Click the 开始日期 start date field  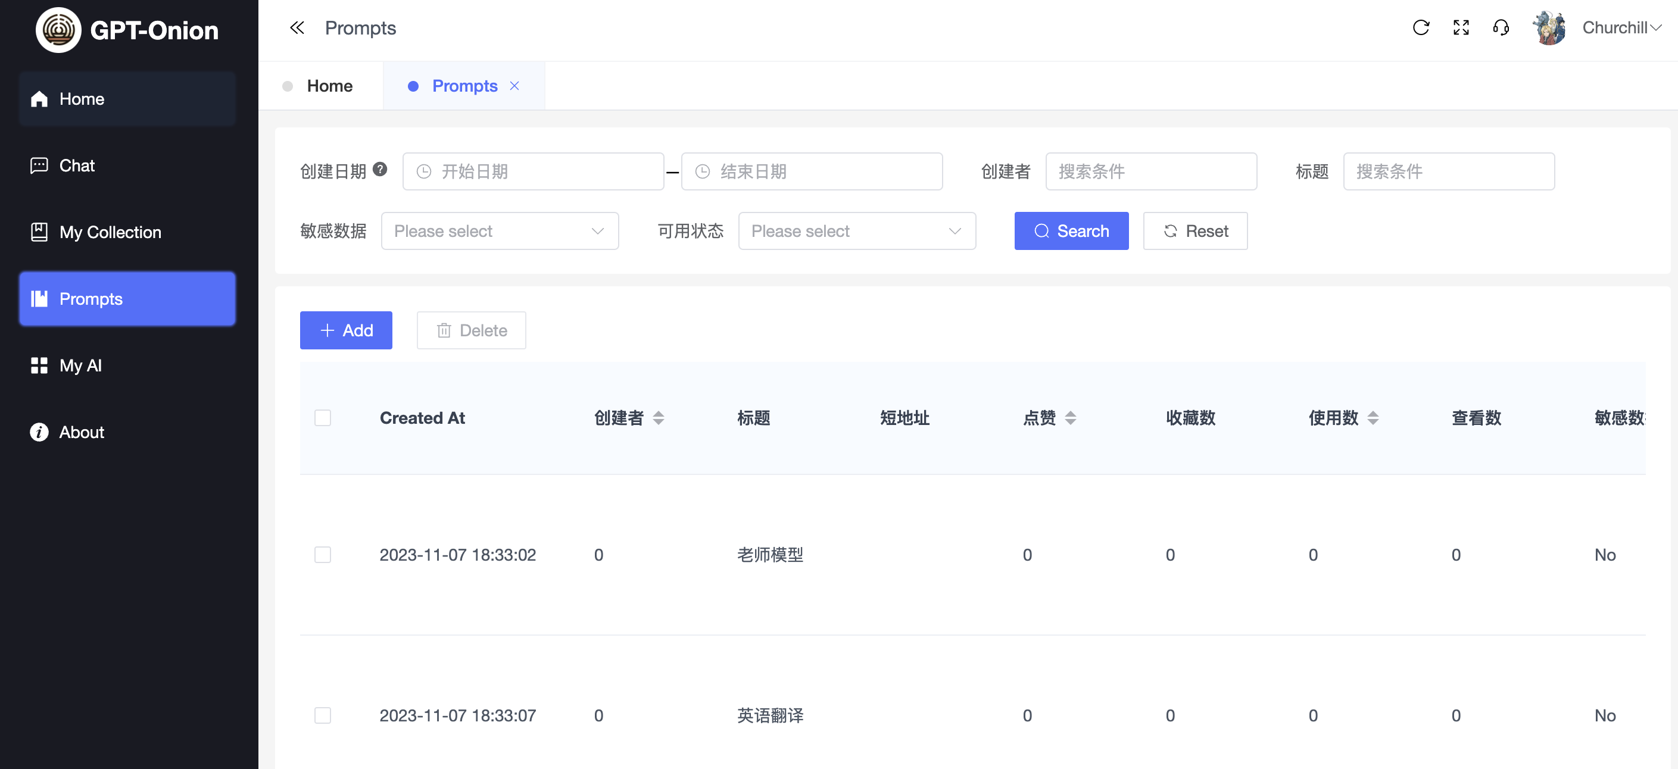533,172
